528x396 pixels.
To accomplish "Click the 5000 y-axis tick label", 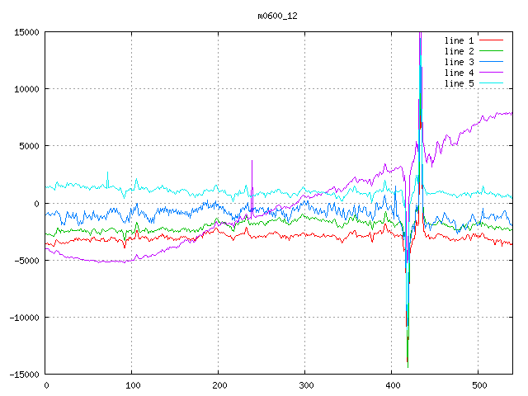I will tap(28, 146).
